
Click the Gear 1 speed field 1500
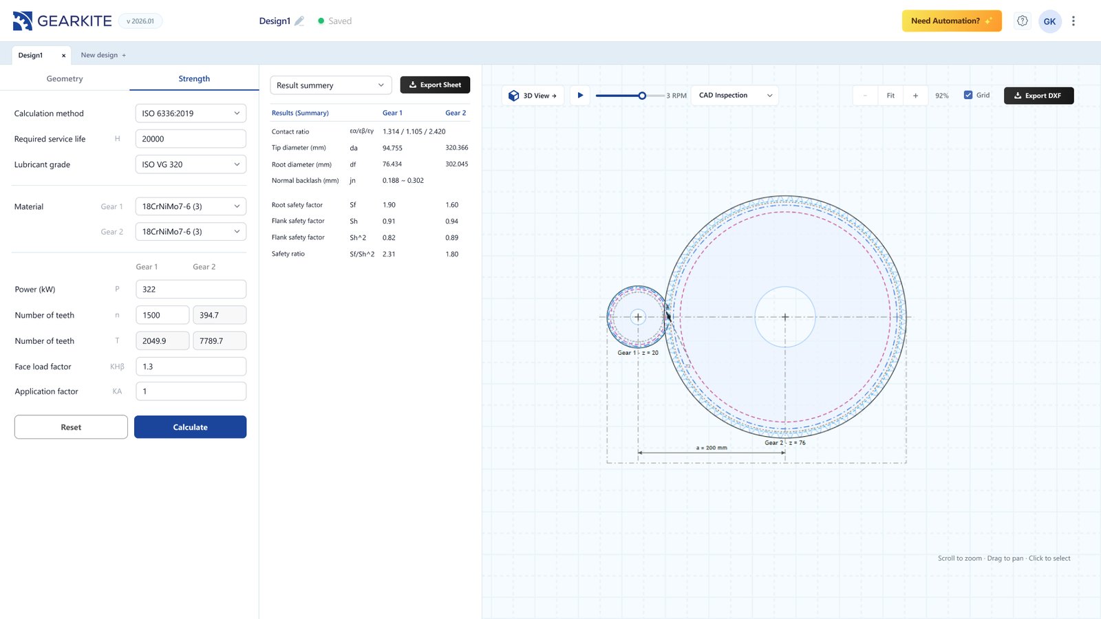click(x=162, y=315)
